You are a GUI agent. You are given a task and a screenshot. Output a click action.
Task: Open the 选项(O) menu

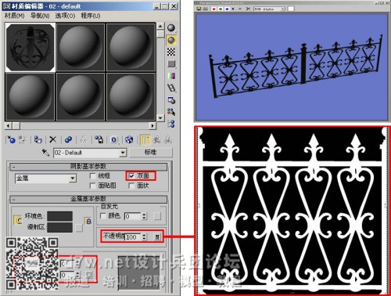point(65,16)
